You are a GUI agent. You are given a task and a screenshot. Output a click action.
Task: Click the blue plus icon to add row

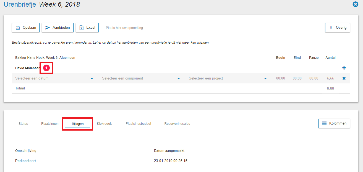click(x=344, y=68)
